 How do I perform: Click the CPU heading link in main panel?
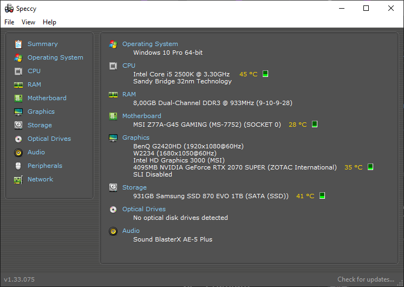pyautogui.click(x=129, y=66)
